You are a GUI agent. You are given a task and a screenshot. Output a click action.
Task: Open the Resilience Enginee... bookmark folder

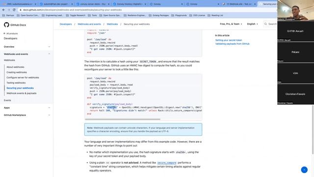tap(135, 15)
